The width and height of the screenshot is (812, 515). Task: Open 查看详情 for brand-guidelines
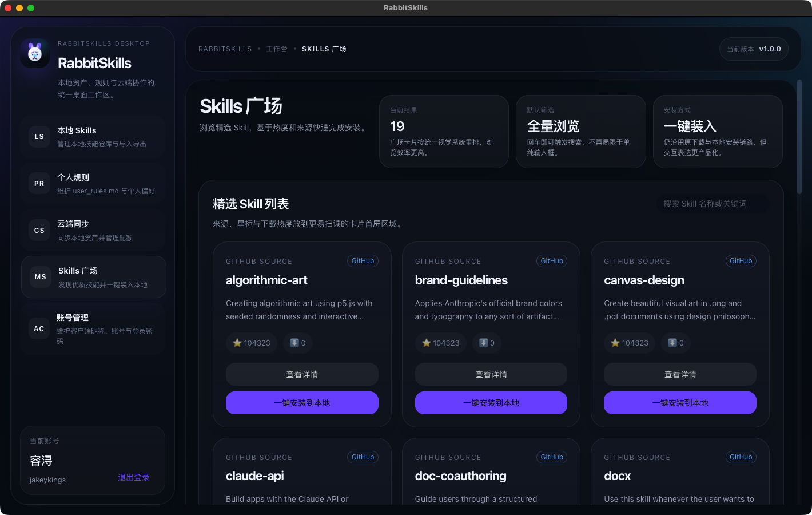tap(491, 374)
